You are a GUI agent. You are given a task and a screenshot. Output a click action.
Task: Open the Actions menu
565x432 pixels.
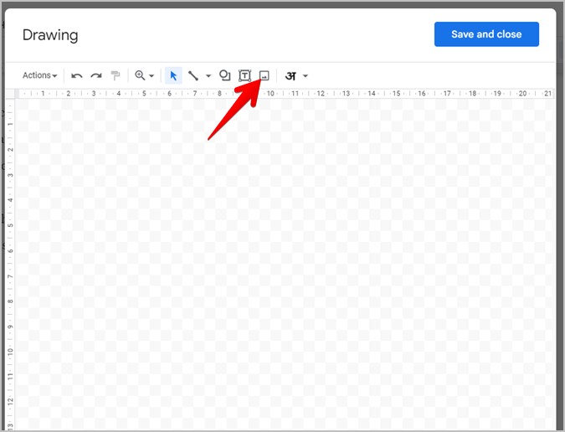pyautogui.click(x=39, y=75)
